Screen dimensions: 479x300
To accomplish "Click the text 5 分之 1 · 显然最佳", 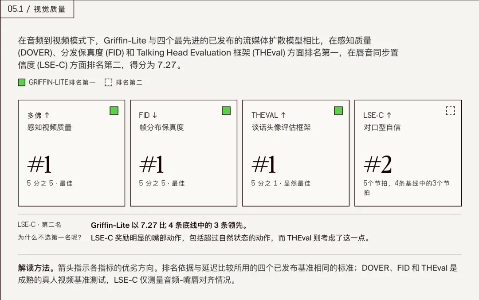I will coord(281,183).
